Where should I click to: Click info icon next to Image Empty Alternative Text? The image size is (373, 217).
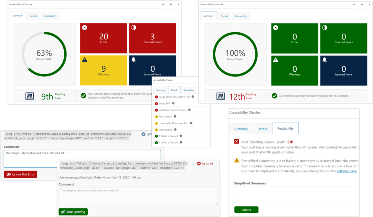193,97
